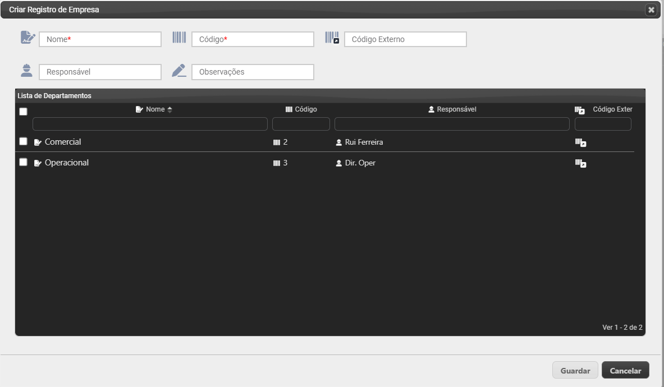This screenshot has height=387, width=664.
Task: Select the Operacional department name
Action: coord(66,163)
